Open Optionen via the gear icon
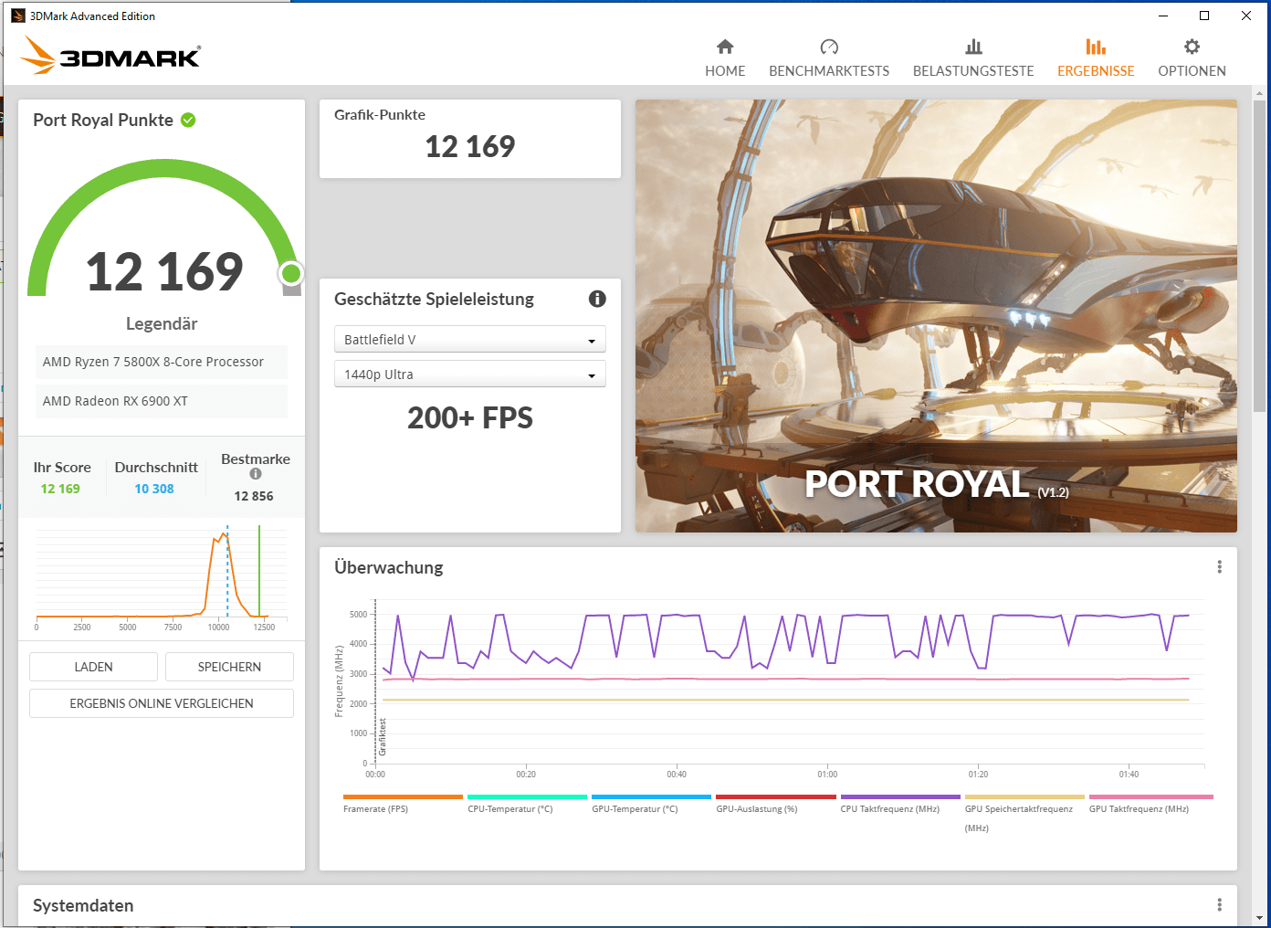 pyautogui.click(x=1192, y=47)
